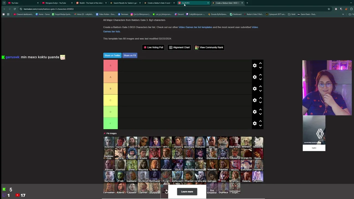Switch to Morgana Evelyn - YouTube tab
The image size is (354, 199).
[x=57, y=3]
